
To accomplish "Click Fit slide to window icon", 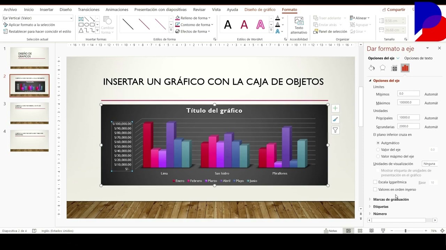I will coord(442,231).
